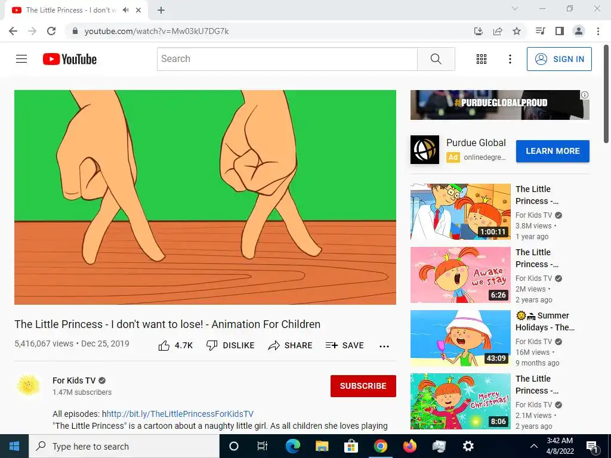Open Settings gear on taskbar

pos(468,446)
